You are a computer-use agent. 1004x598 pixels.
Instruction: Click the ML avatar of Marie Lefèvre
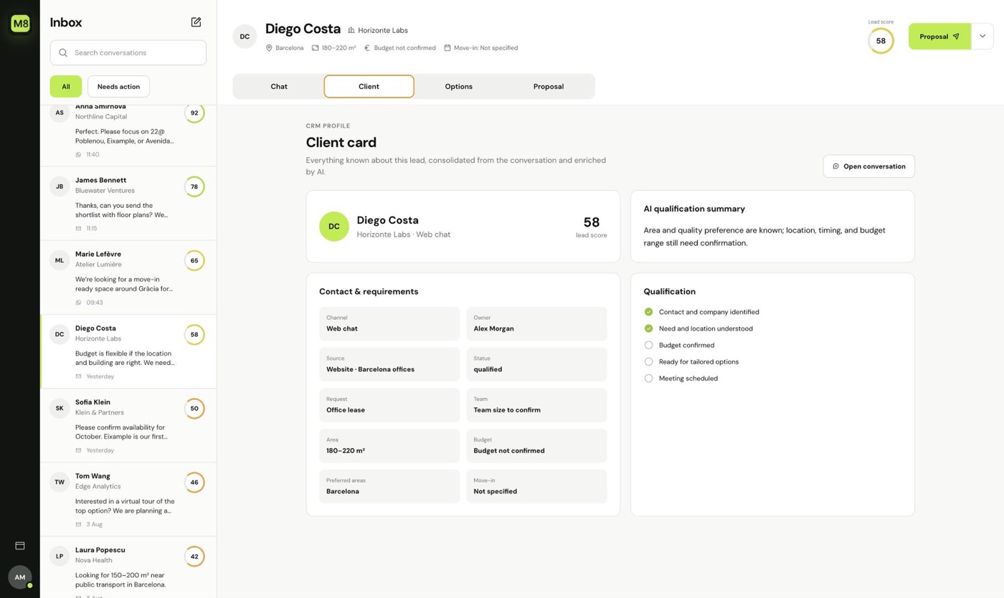pos(60,260)
